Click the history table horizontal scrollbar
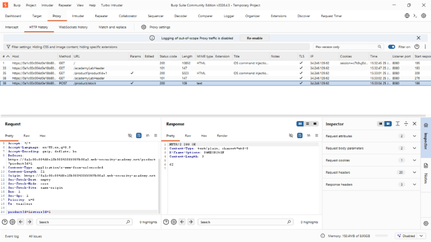The height and width of the screenshot is (242, 431). pyautogui.click(x=213, y=116)
